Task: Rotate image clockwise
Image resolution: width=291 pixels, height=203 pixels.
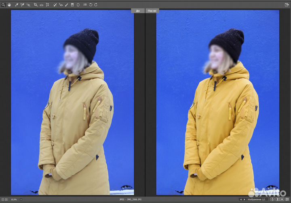Action: pyautogui.click(x=96, y=5)
